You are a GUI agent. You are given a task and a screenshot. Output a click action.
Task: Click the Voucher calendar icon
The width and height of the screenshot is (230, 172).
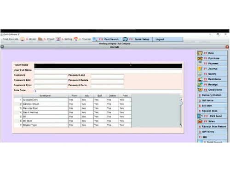76,39
